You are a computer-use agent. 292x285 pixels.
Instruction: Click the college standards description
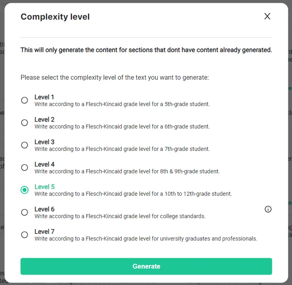[x=120, y=216]
